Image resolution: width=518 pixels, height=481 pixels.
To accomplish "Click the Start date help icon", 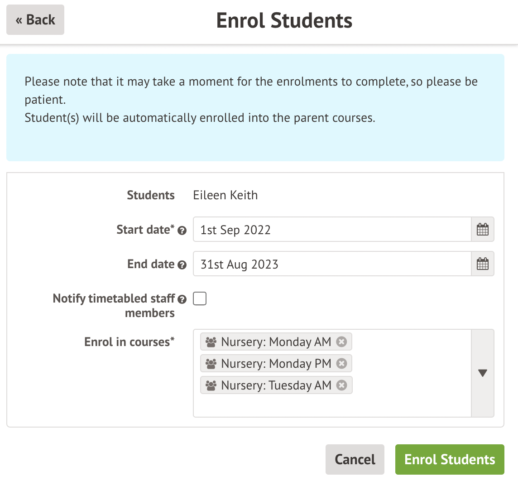I will click(x=182, y=231).
